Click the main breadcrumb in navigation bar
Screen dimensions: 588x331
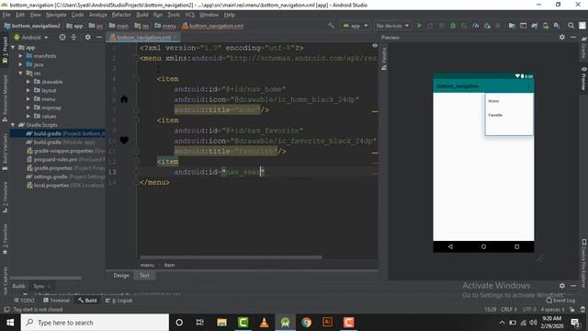click(x=119, y=26)
